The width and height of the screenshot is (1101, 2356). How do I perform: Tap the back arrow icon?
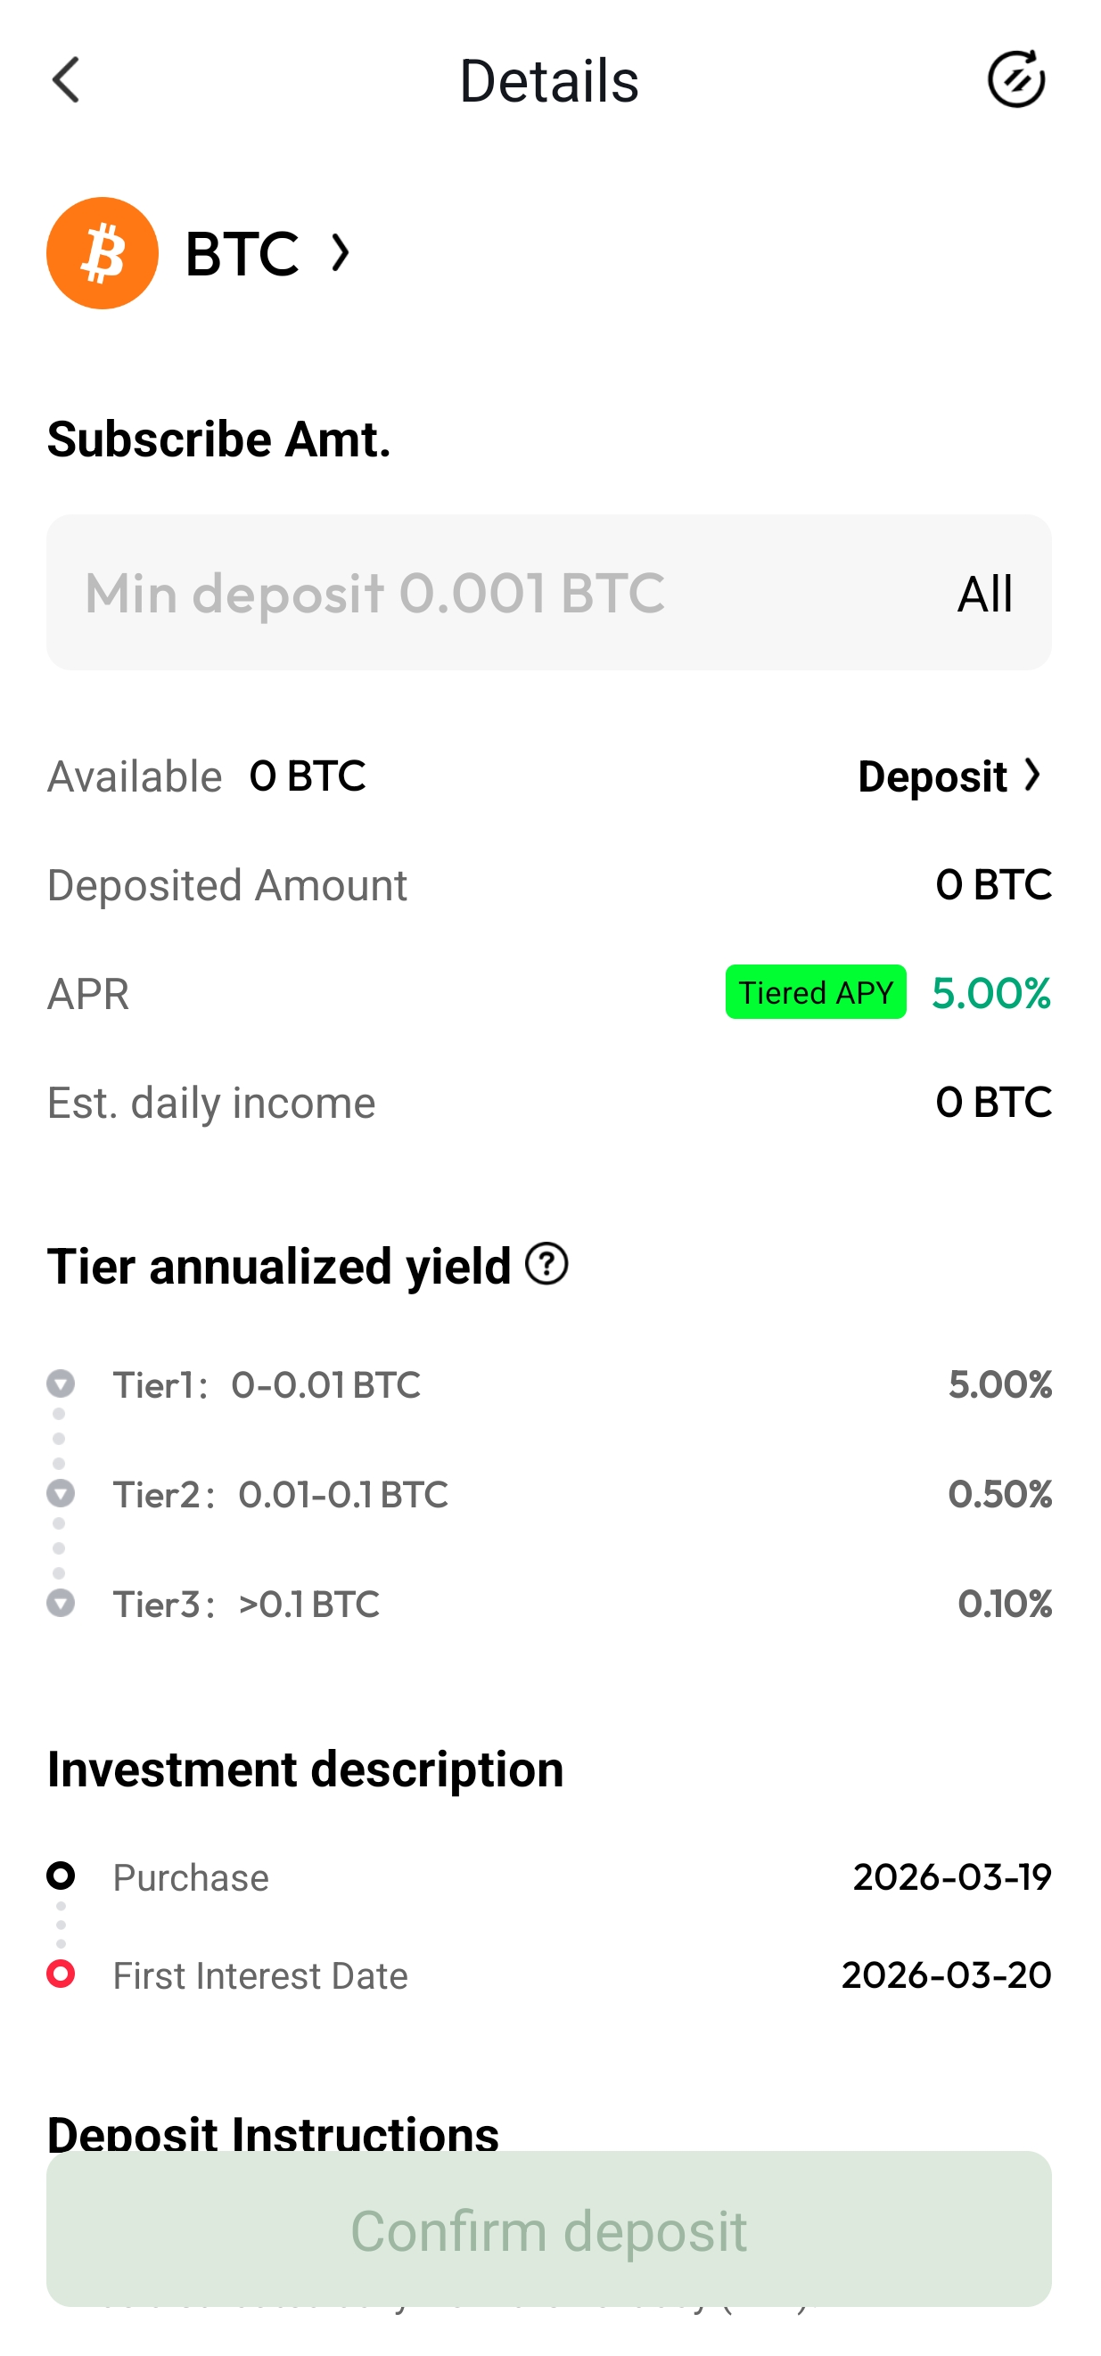(66, 80)
